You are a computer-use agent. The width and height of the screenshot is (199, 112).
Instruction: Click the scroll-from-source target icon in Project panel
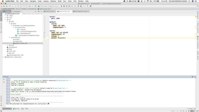(35, 12)
